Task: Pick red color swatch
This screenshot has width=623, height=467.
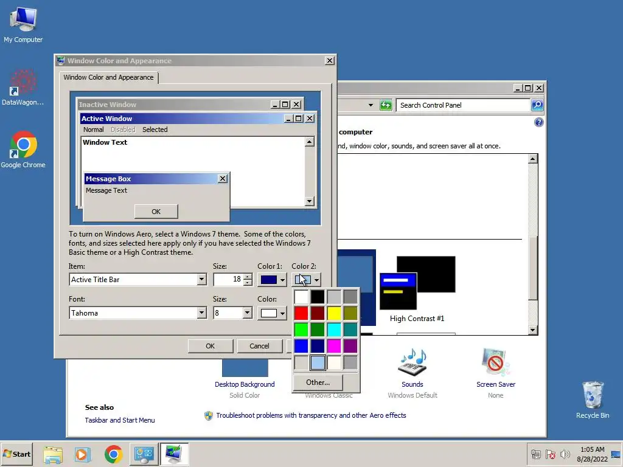Action: pyautogui.click(x=301, y=313)
